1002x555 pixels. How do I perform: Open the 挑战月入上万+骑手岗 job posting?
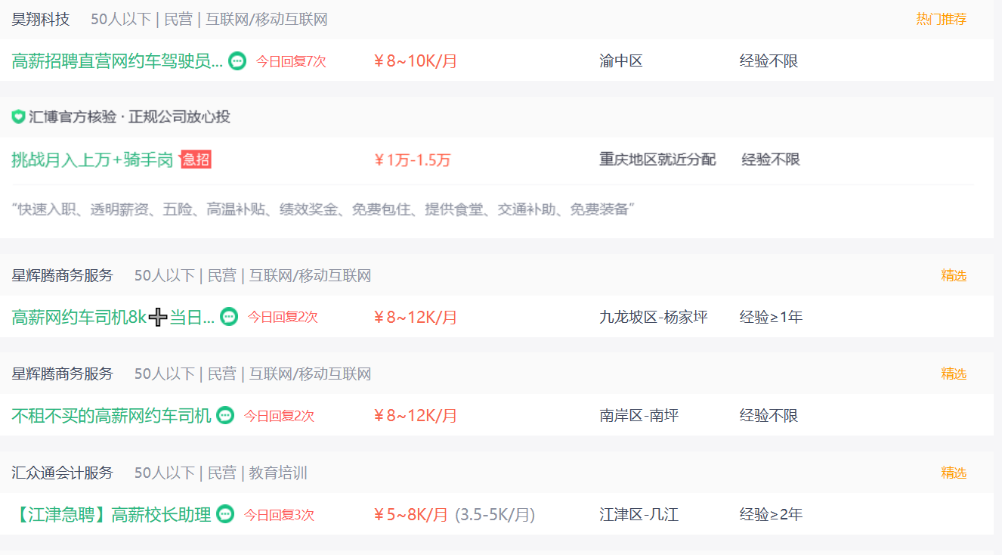pyautogui.click(x=92, y=160)
